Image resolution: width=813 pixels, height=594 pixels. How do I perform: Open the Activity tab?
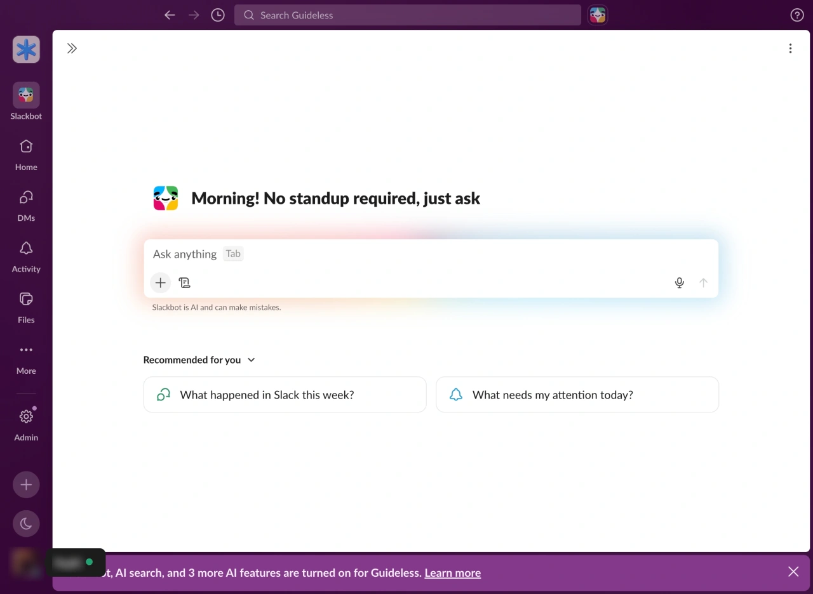(26, 256)
